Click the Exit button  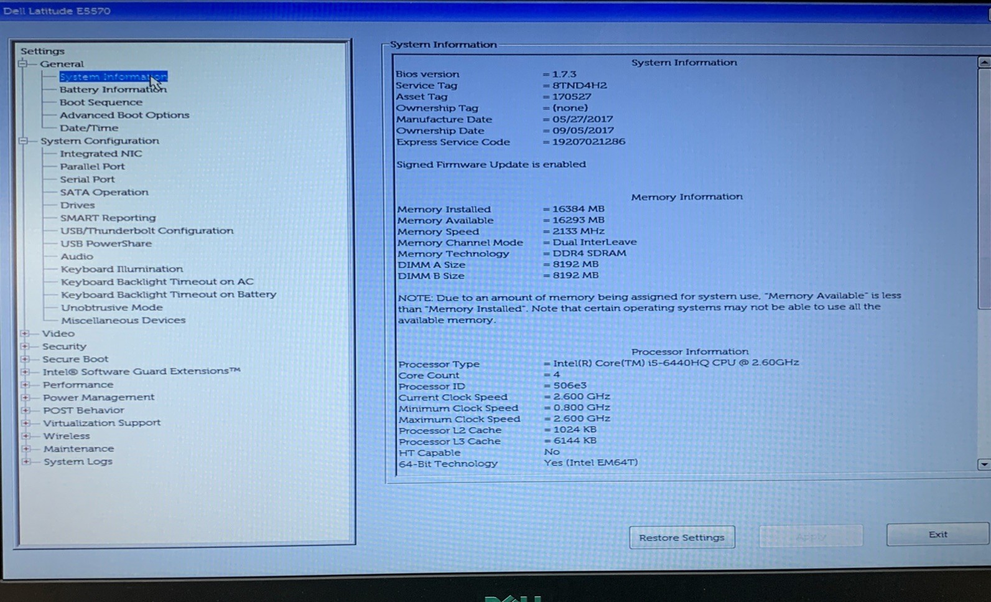pyautogui.click(x=937, y=534)
